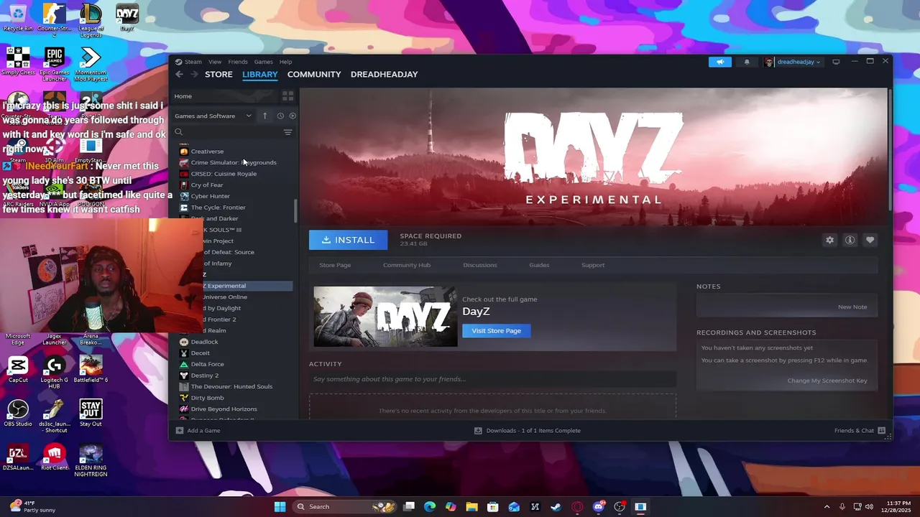Switch Steam to Big Picture mode
920x517 pixels.
click(836, 62)
